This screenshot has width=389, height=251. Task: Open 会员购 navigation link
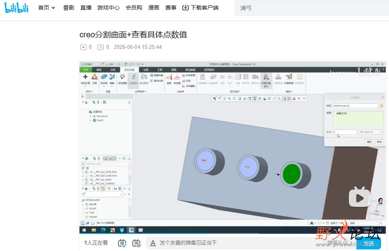(134, 8)
